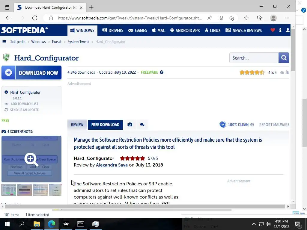Image resolution: width=307 pixels, height=230 pixels.
Task: Go to Softpedia breadcrumb link
Action: coord(18,42)
